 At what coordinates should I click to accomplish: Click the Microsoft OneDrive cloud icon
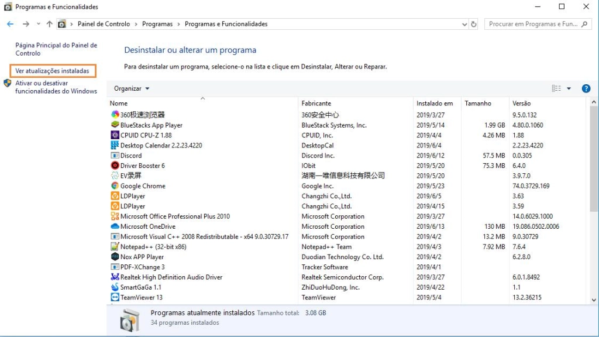point(115,226)
